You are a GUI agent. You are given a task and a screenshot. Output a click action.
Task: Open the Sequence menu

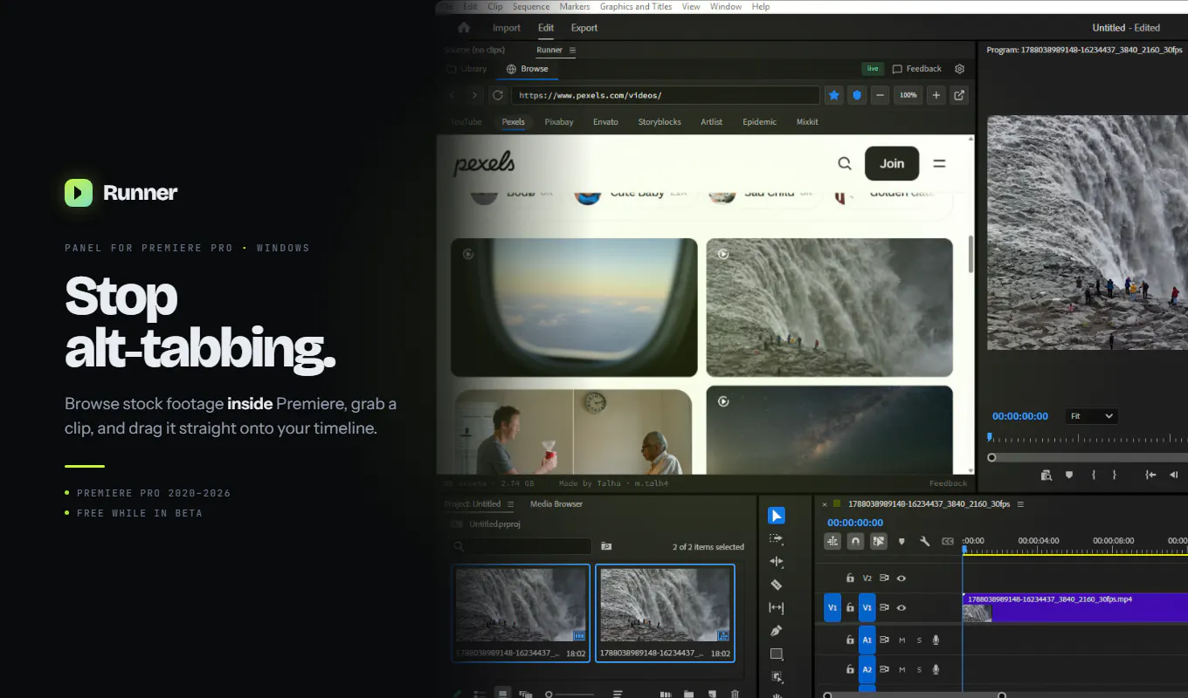click(531, 6)
